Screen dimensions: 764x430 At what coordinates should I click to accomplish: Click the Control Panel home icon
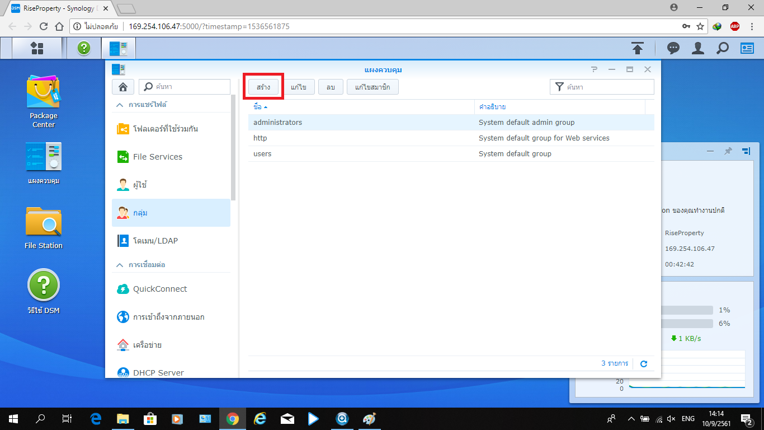122,87
